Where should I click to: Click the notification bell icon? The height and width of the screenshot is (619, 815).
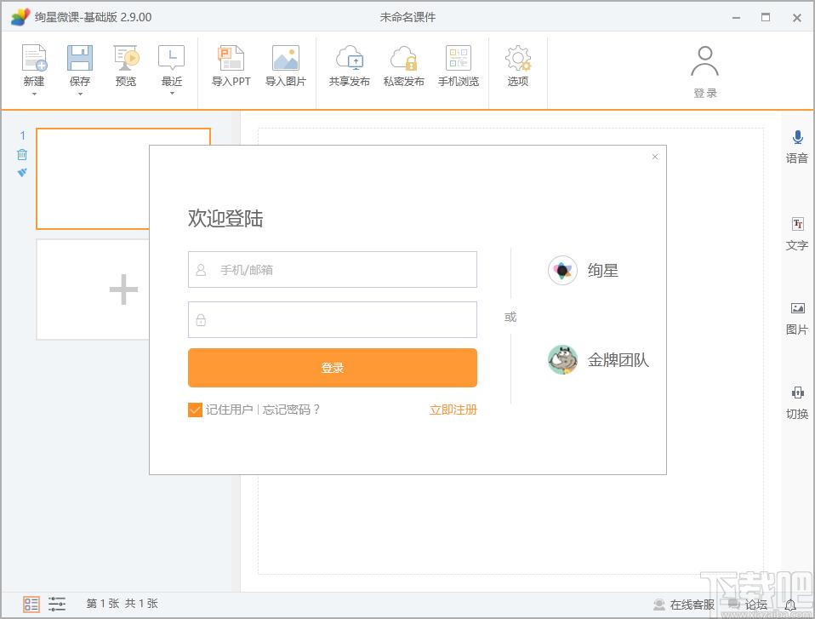click(x=790, y=605)
